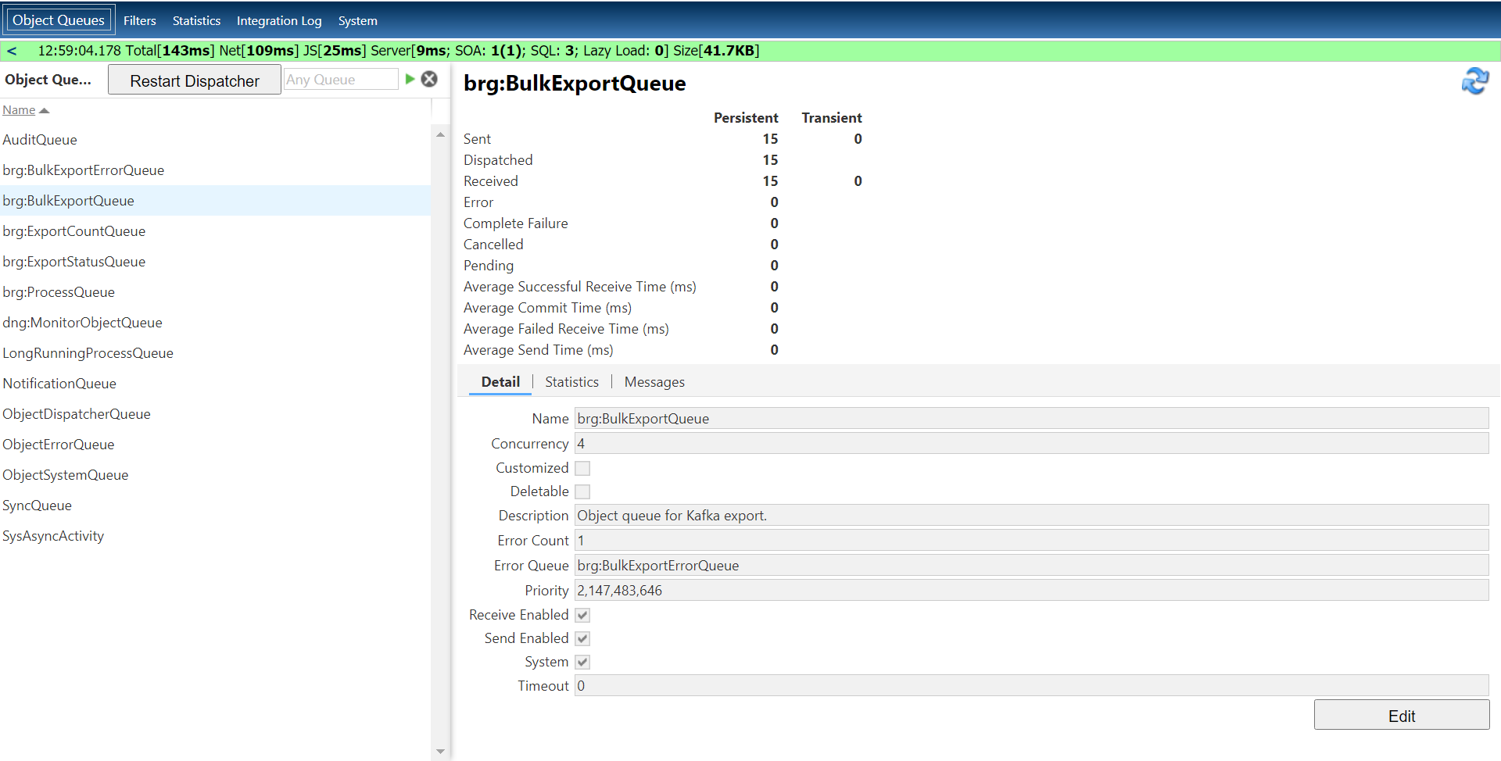Select AuditQueue from the queue list
The image size is (1501, 761).
coord(40,139)
